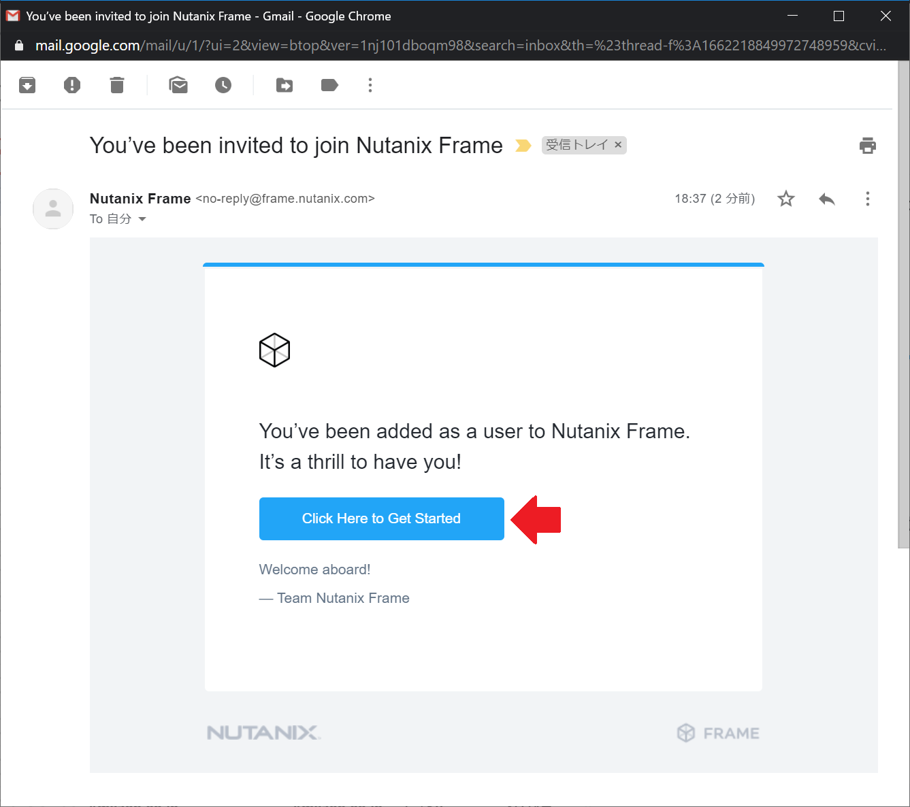Viewport: 910px width, 807px height.
Task: Snooze email with the clock icon
Action: (x=223, y=85)
